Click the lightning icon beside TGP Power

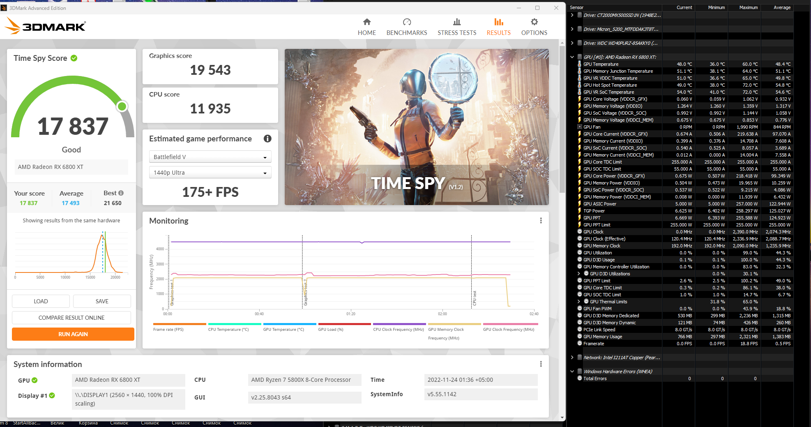(x=580, y=211)
